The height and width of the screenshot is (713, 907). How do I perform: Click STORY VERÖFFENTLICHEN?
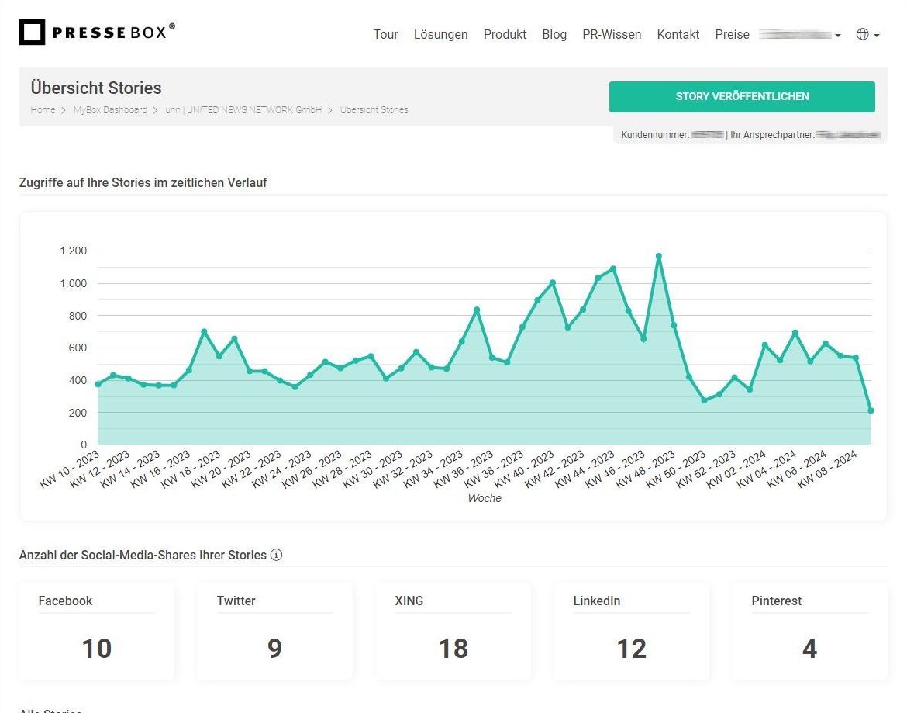pyautogui.click(x=741, y=96)
